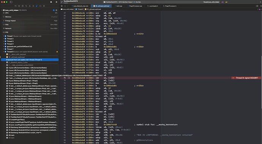
Task: Select the Debug navigator icon
Action: [37, 6]
